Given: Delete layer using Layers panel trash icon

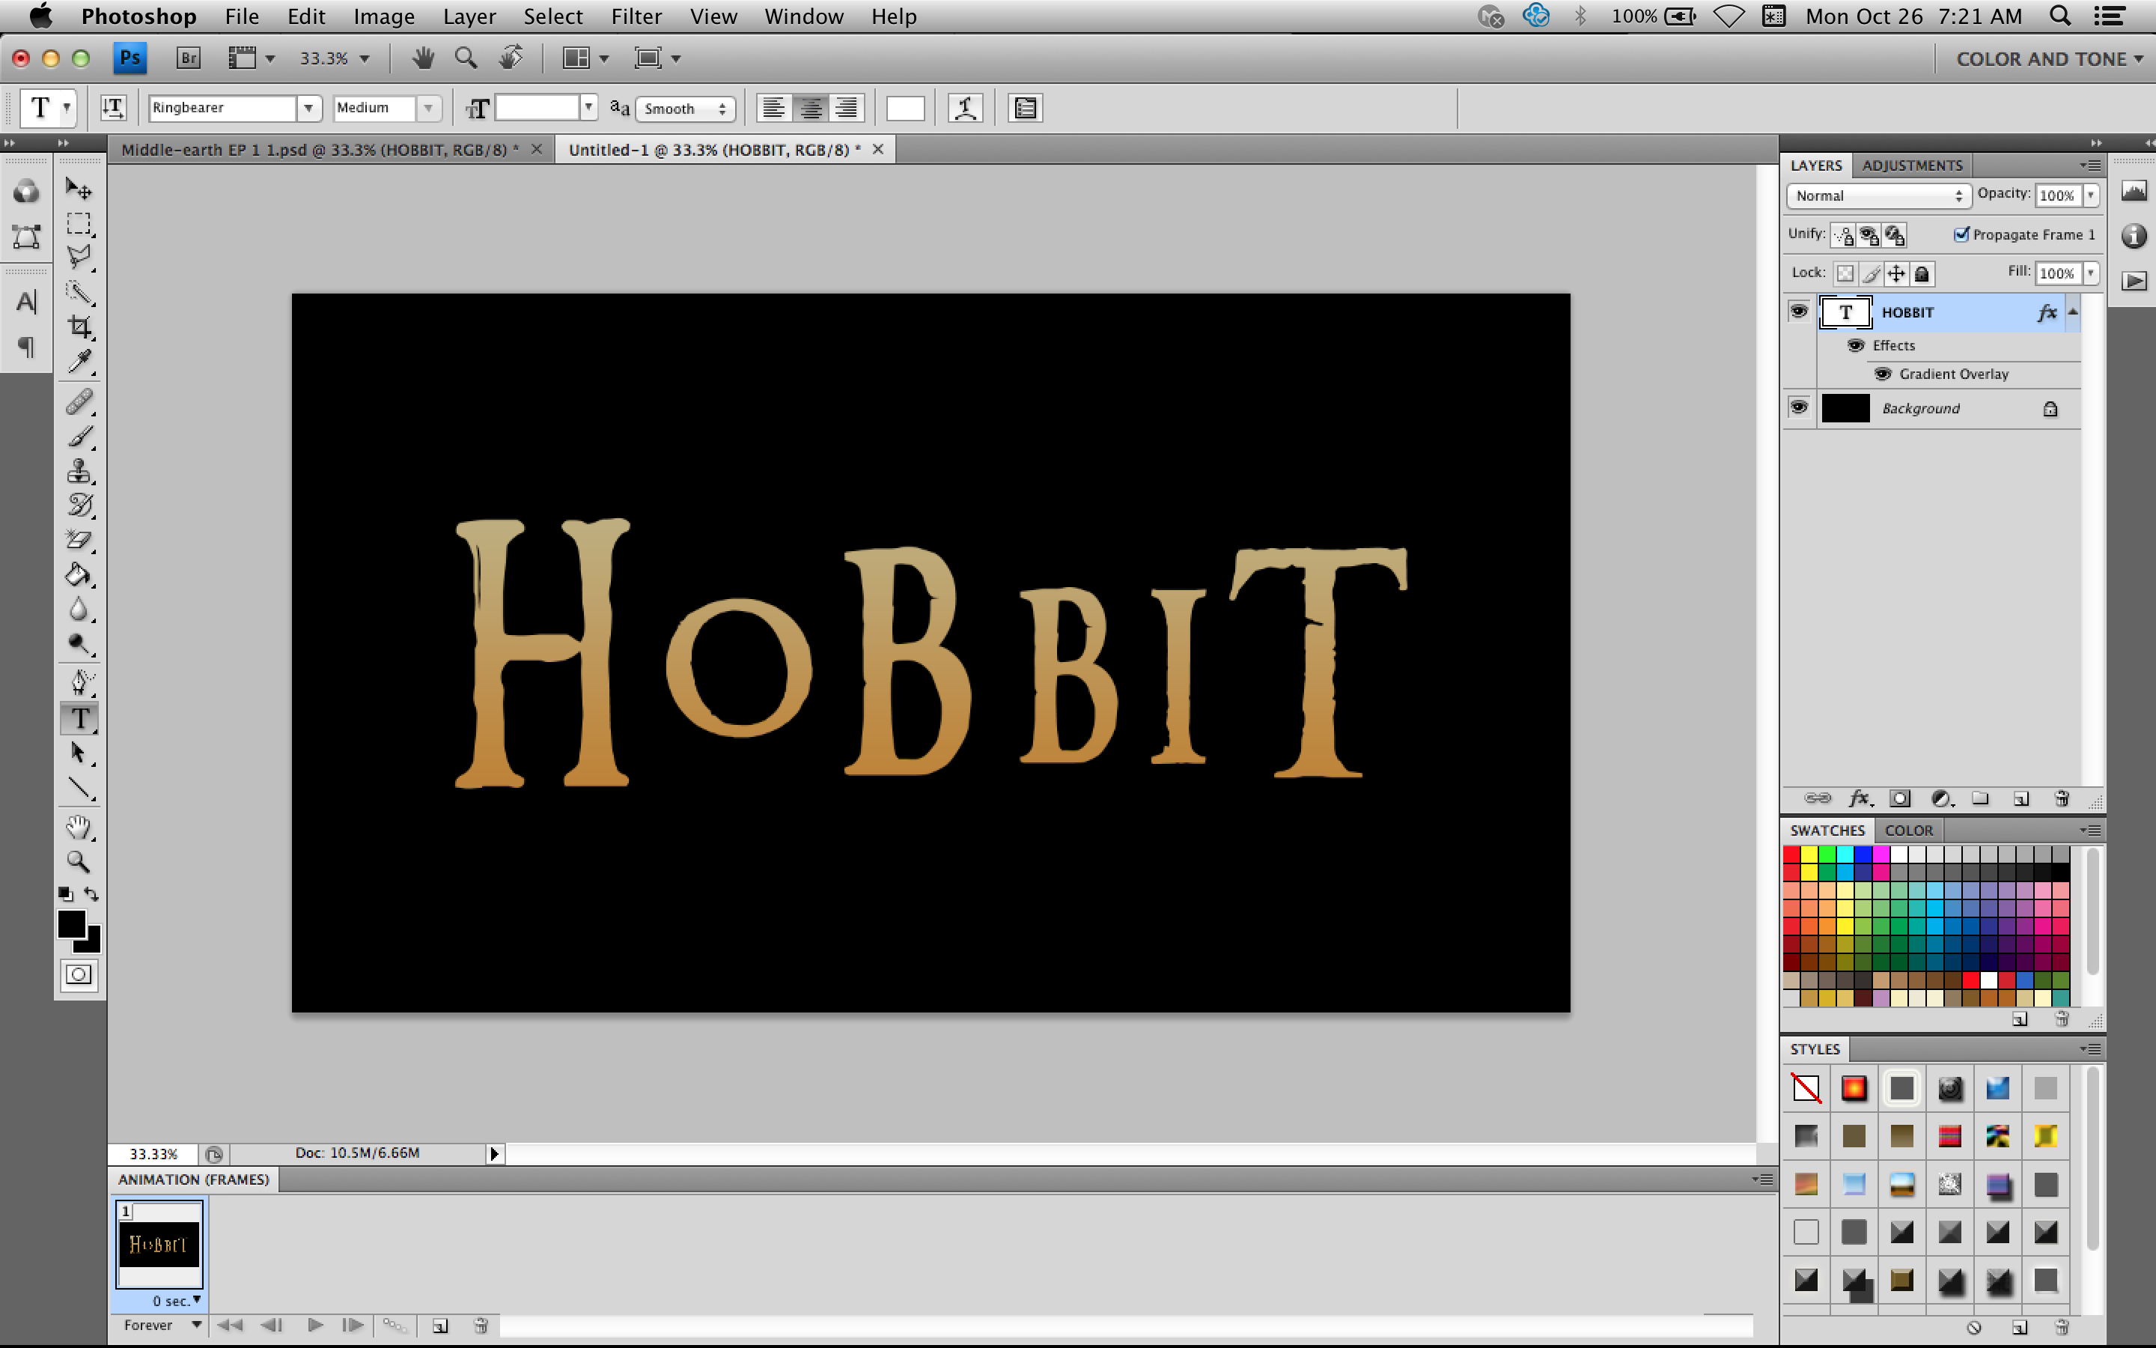Looking at the screenshot, I should coord(2061,798).
